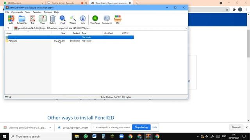The image size is (250, 140).
Task: Click the ENG language indicator
Action: tap(224, 136)
